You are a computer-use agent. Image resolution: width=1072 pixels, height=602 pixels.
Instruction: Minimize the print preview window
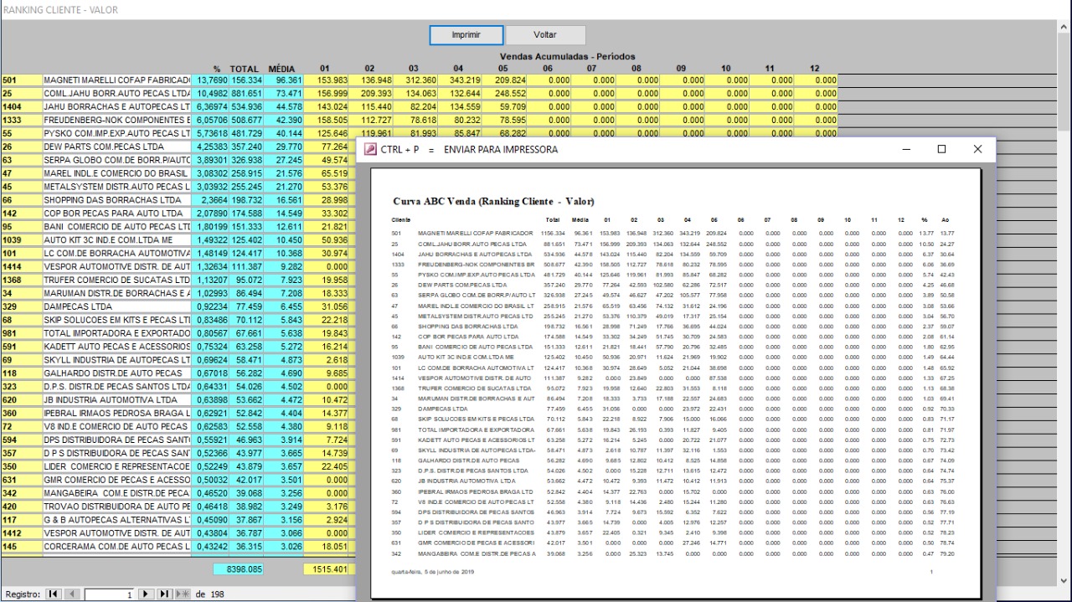907,149
